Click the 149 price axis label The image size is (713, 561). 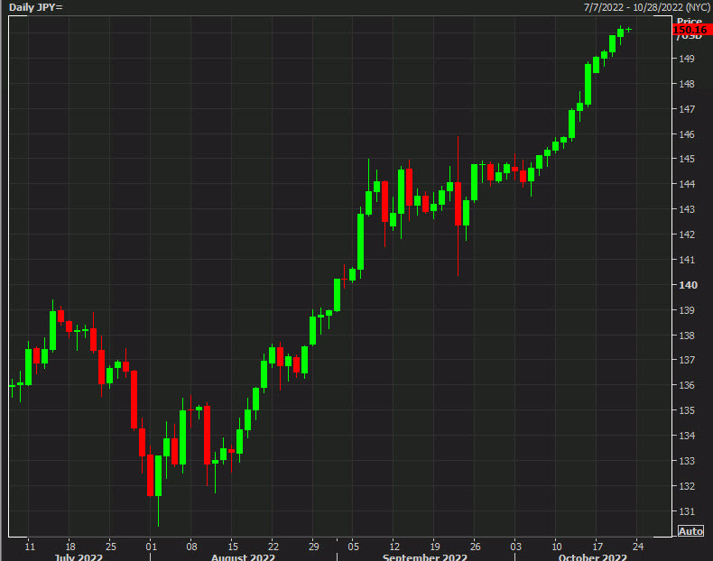[x=686, y=59]
